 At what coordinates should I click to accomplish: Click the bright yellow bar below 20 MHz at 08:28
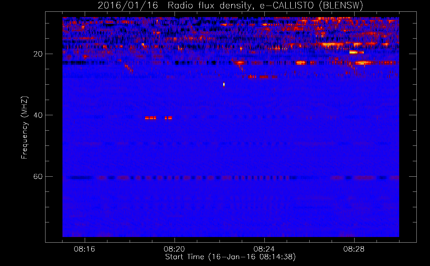coord(356,52)
